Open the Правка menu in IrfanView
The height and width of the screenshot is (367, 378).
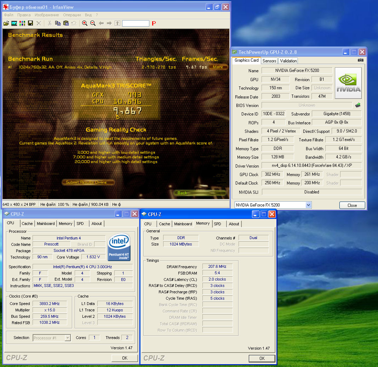24,15
